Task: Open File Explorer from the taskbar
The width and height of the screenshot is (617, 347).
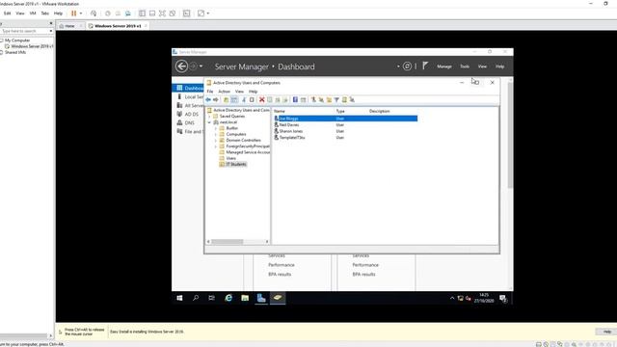Action: click(x=245, y=298)
